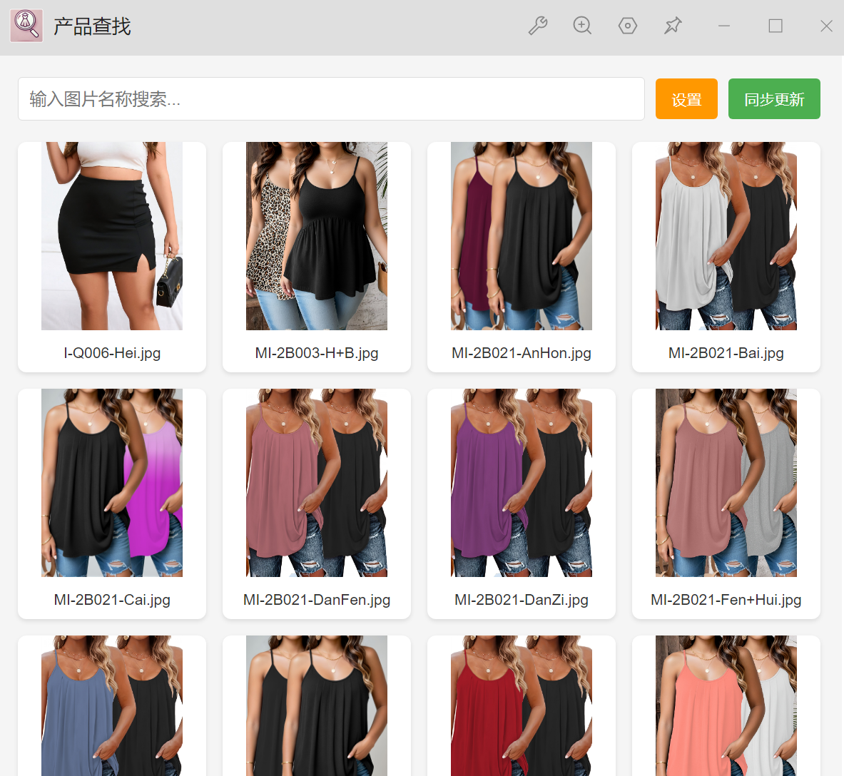The image size is (844, 776).
Task: Open the two black tops thumbnail in bottom row
Action: tap(317, 706)
